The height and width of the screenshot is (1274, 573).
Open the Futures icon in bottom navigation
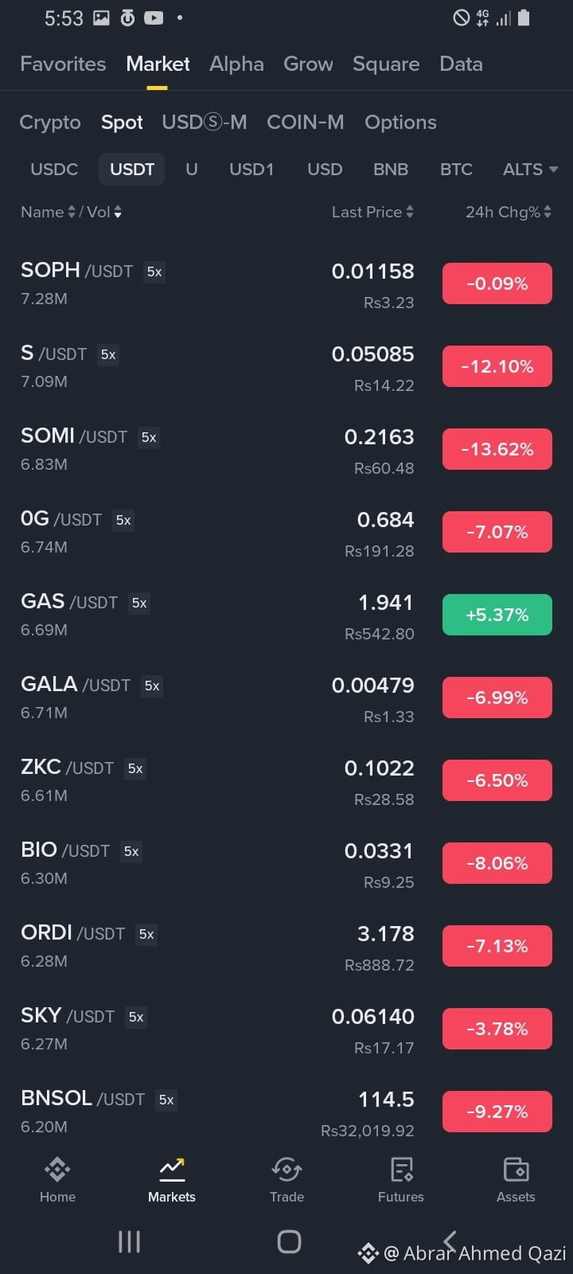401,1170
